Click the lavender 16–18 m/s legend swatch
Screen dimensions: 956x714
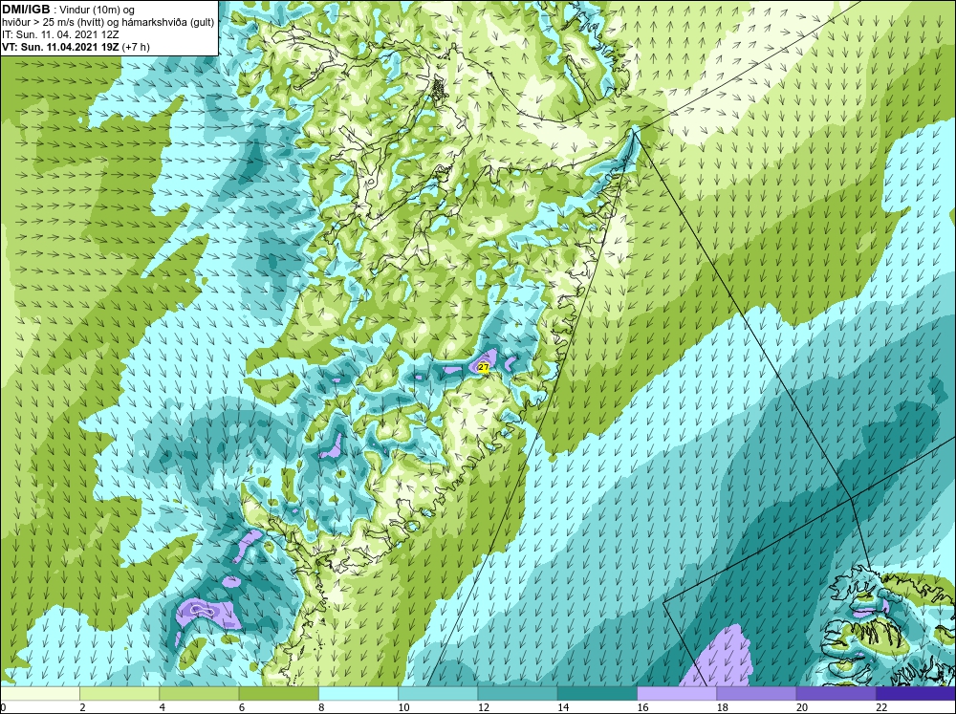point(677,694)
